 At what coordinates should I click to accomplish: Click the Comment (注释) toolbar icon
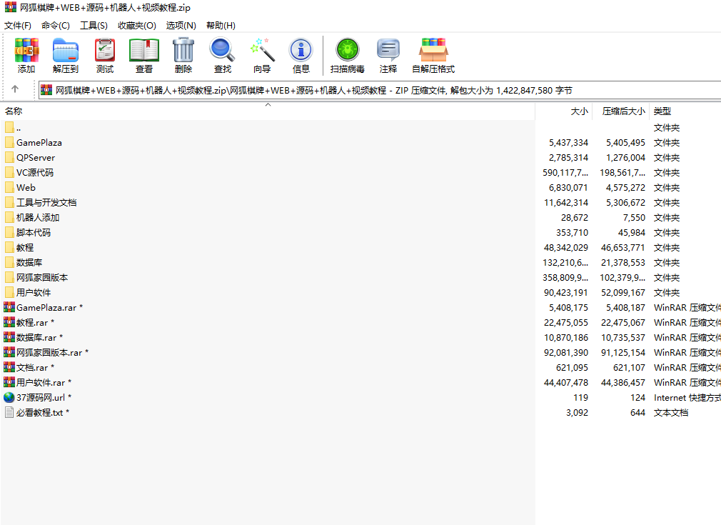pyautogui.click(x=388, y=50)
